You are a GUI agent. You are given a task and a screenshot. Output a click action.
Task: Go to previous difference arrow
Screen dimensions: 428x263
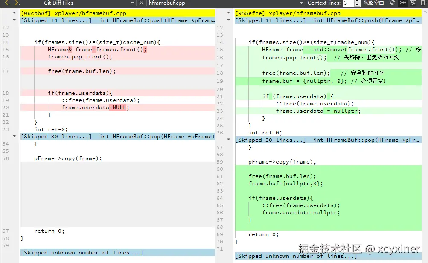7,3
